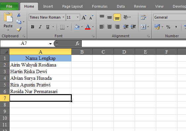Click inside the formula bar field
This screenshot has width=186, height=131.
[134, 44]
